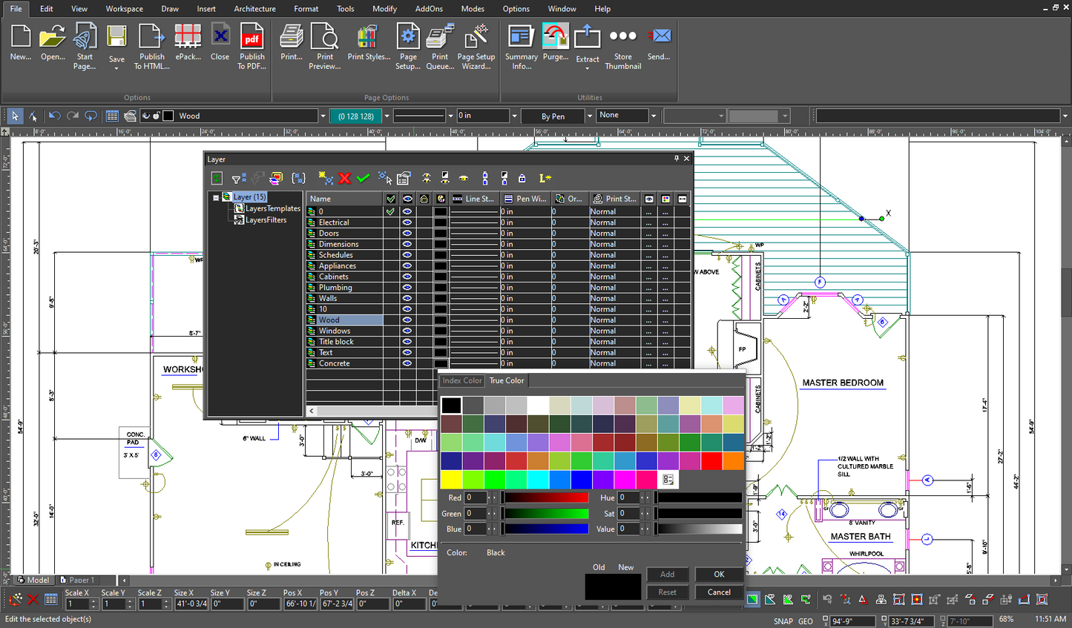Collapse the Layer (15) tree node

(x=216, y=197)
